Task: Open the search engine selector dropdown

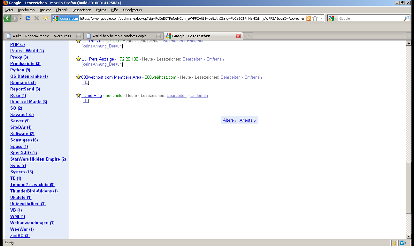Action: (x=333, y=18)
